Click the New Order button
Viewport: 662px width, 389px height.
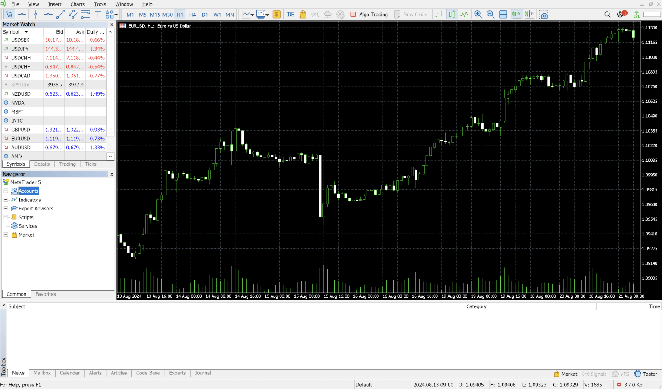click(411, 15)
